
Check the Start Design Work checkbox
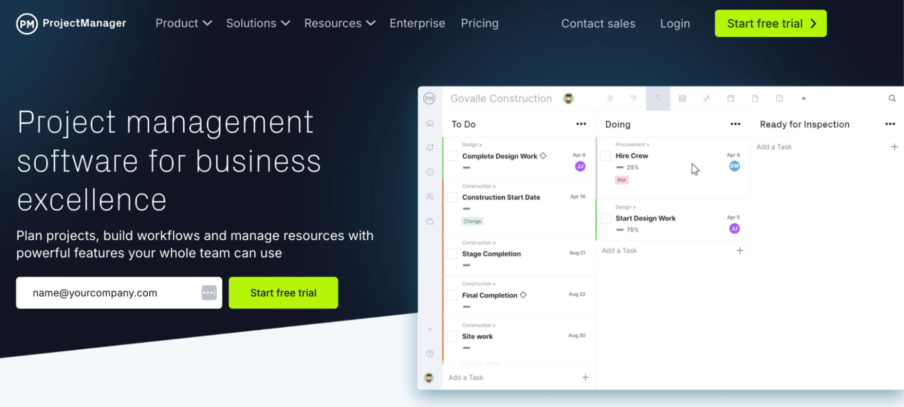click(605, 218)
